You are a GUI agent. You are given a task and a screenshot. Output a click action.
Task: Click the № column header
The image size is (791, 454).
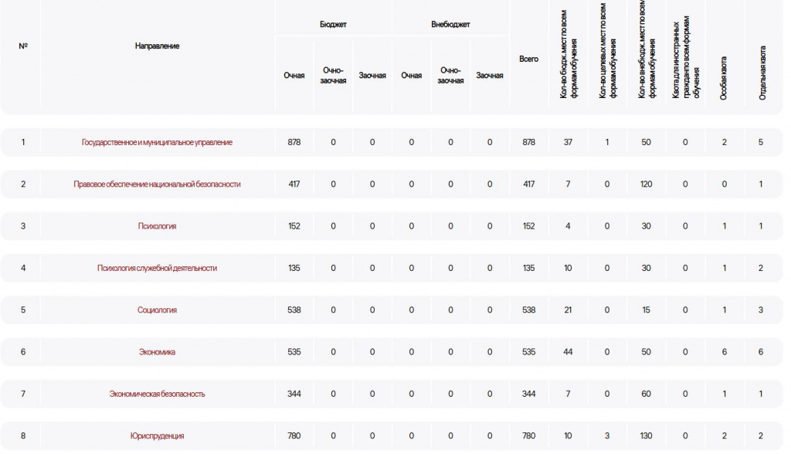23,46
